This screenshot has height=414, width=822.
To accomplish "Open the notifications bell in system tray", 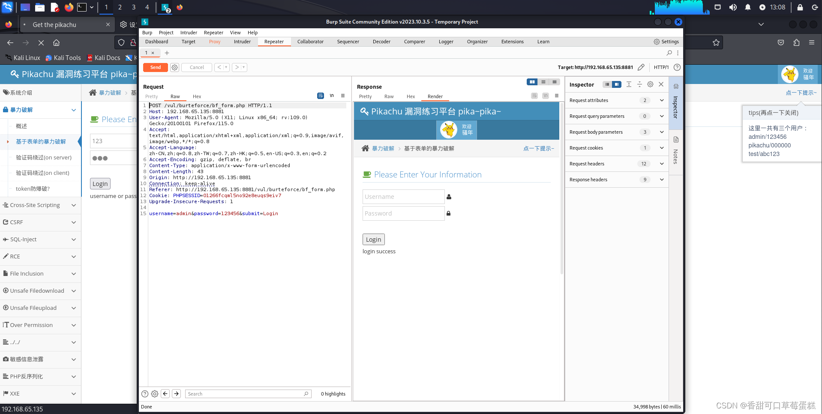I will tap(747, 7).
